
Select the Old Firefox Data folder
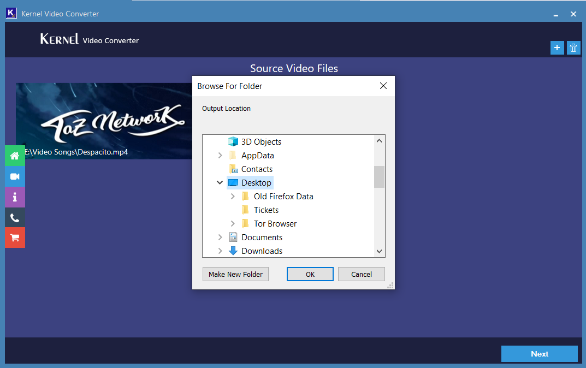(283, 196)
